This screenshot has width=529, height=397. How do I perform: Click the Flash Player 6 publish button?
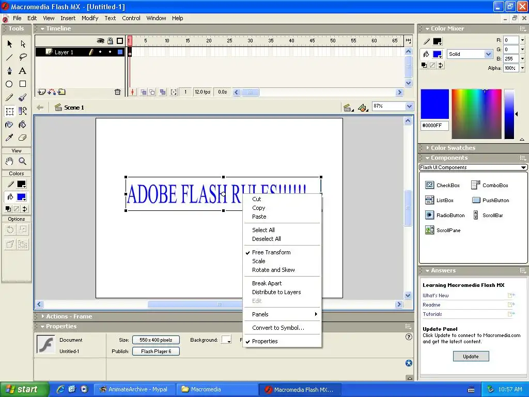tap(156, 352)
